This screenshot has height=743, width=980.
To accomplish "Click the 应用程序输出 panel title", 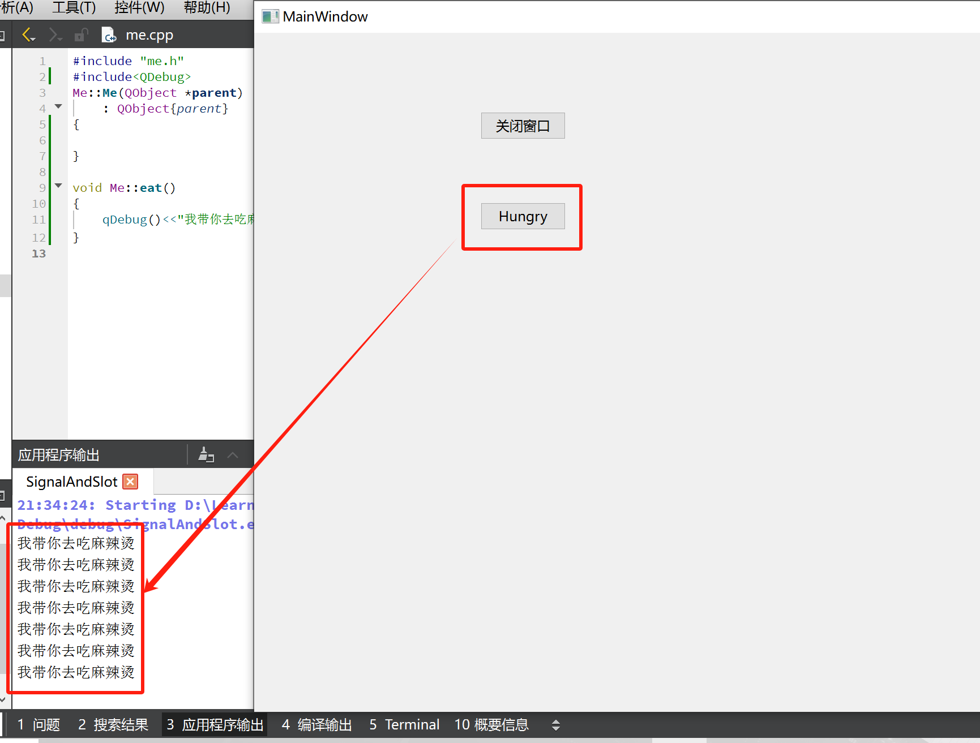I will coord(58,455).
